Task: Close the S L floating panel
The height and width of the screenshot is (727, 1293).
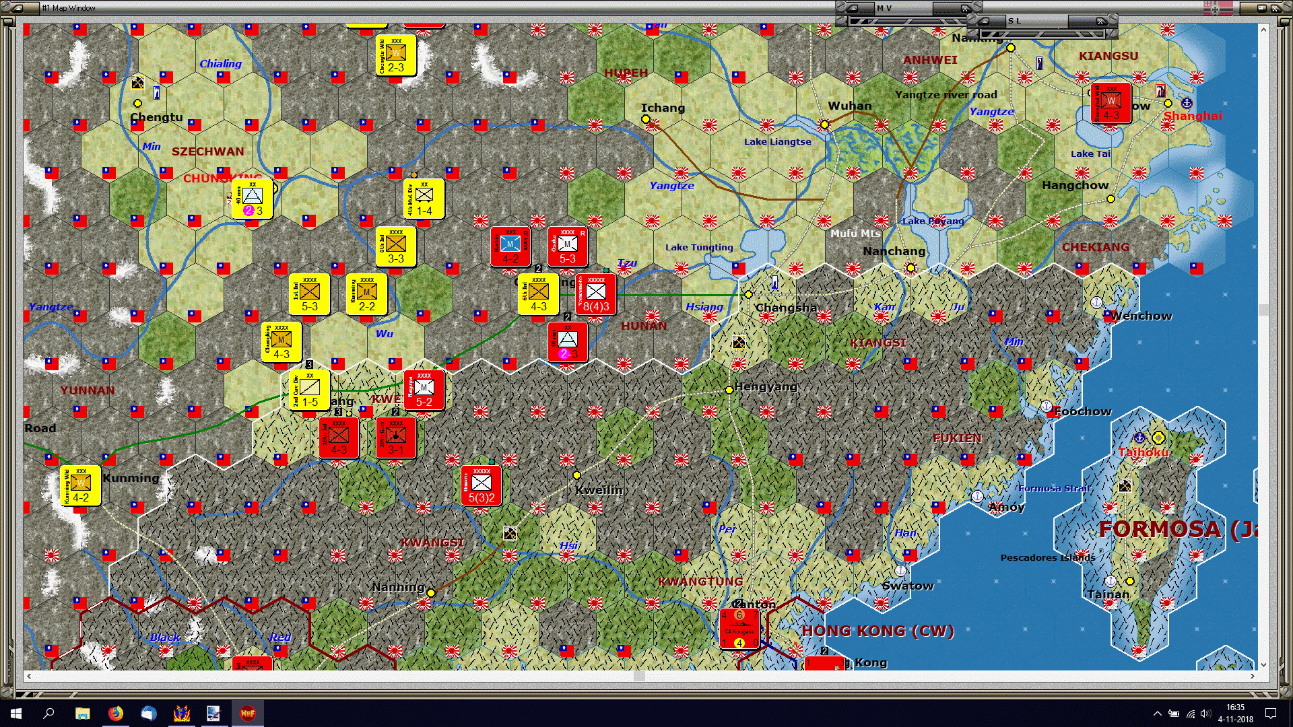Action: 1100,21
